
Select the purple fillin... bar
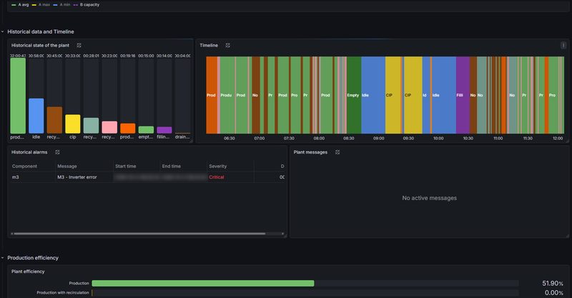164,130
